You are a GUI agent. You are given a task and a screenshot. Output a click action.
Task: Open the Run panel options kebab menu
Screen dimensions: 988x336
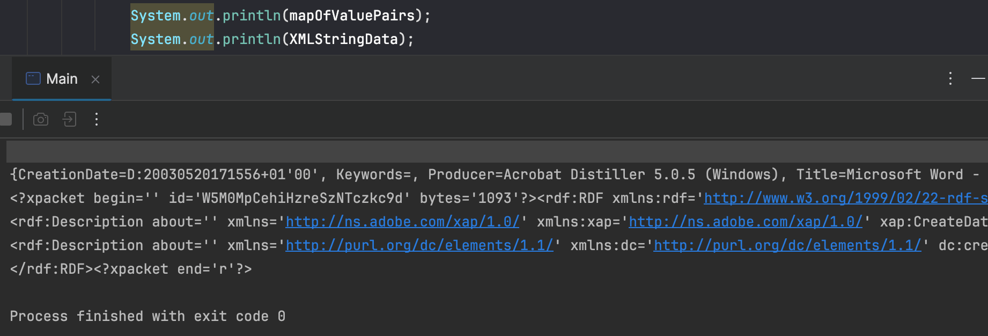pyautogui.click(x=950, y=79)
